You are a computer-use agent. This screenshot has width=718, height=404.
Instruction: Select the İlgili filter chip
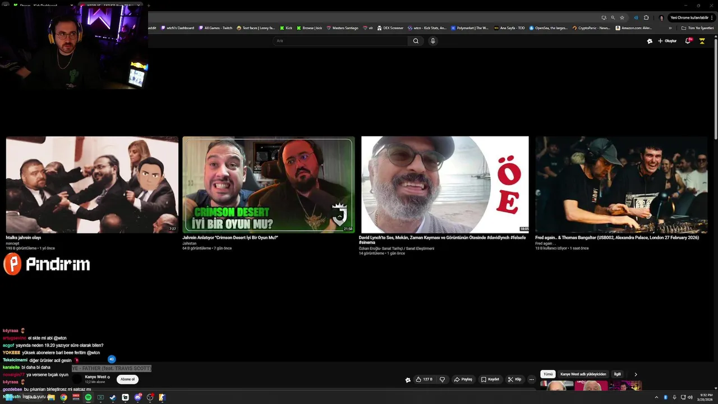(x=618, y=374)
